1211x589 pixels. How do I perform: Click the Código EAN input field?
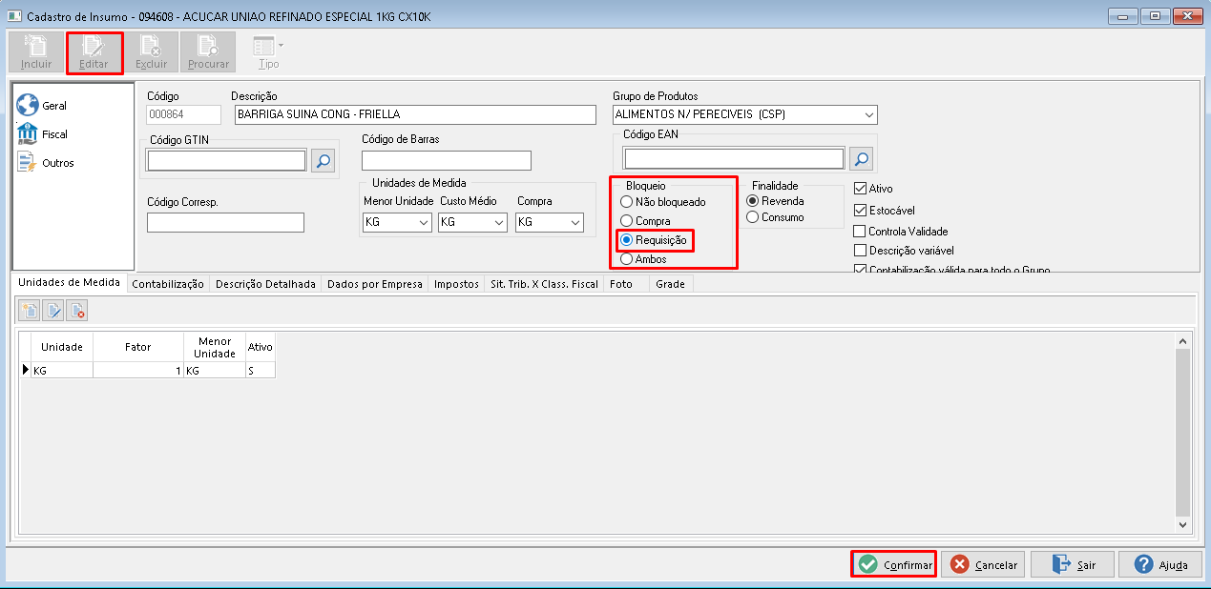coord(734,158)
